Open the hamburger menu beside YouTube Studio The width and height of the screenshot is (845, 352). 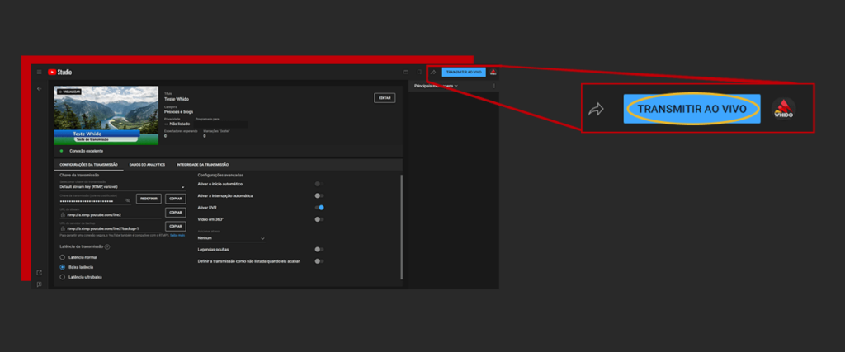tap(39, 73)
